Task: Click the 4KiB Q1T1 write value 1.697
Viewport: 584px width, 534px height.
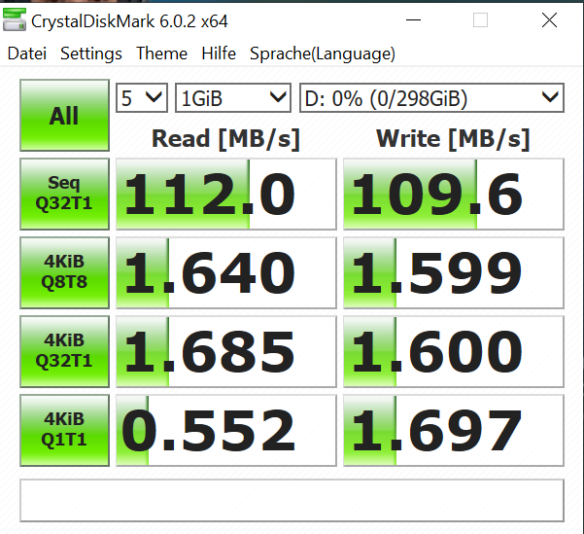Action: (x=454, y=430)
